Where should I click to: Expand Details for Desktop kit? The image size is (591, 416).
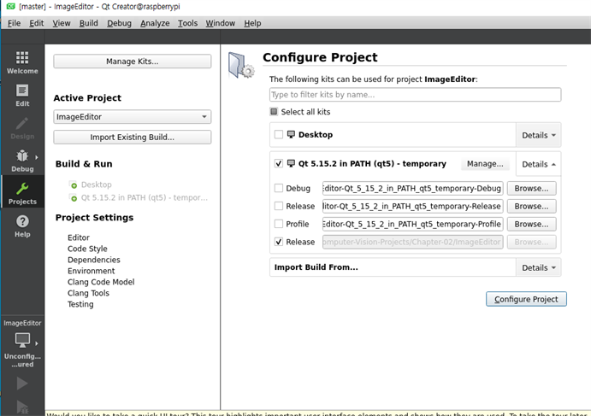click(538, 135)
